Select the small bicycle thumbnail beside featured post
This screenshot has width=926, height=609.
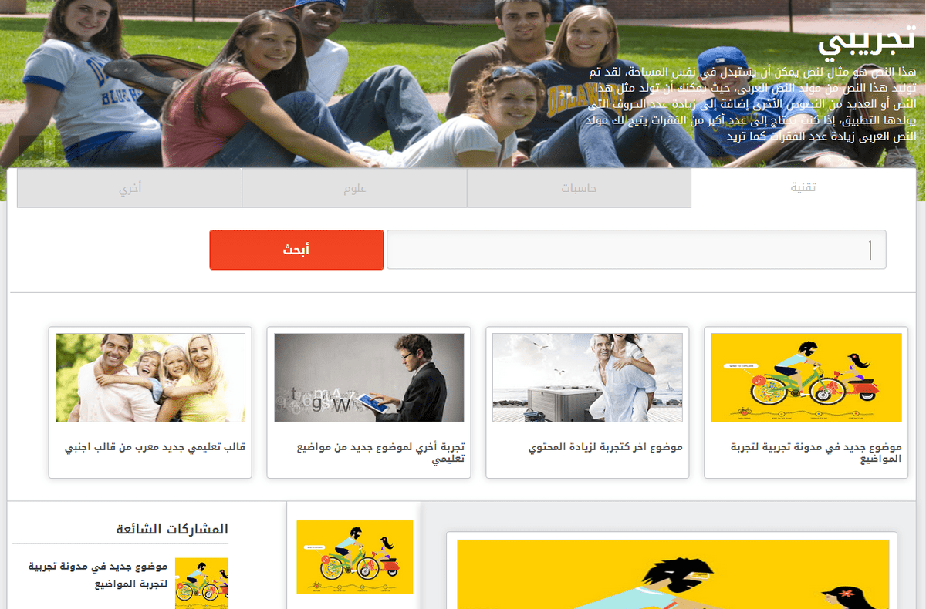click(355, 557)
